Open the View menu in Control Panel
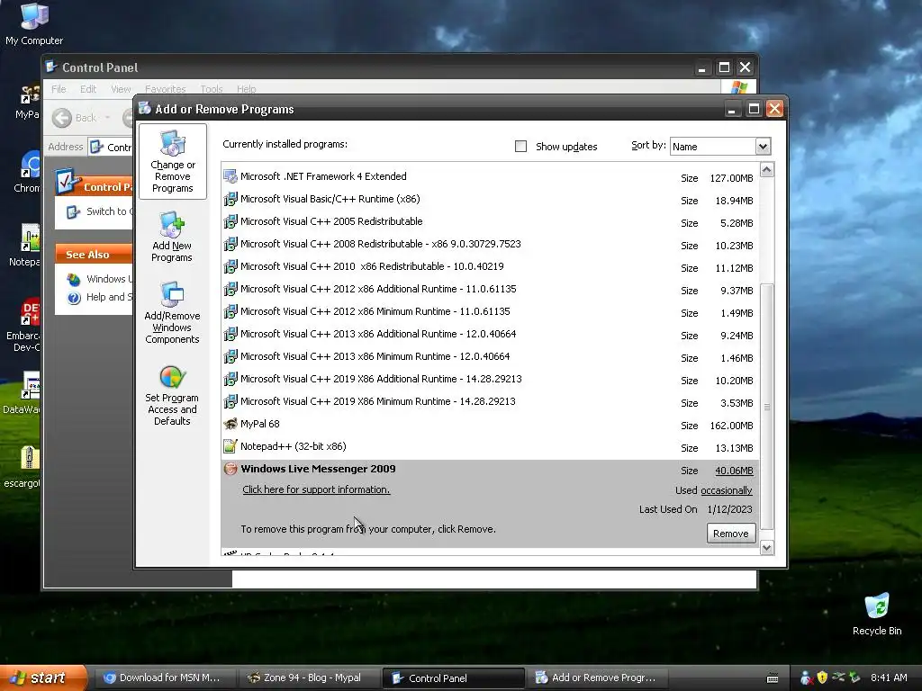The height and width of the screenshot is (691, 922). 121,89
